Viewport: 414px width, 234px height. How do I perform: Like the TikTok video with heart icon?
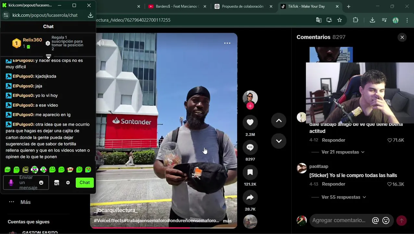pos(250,122)
